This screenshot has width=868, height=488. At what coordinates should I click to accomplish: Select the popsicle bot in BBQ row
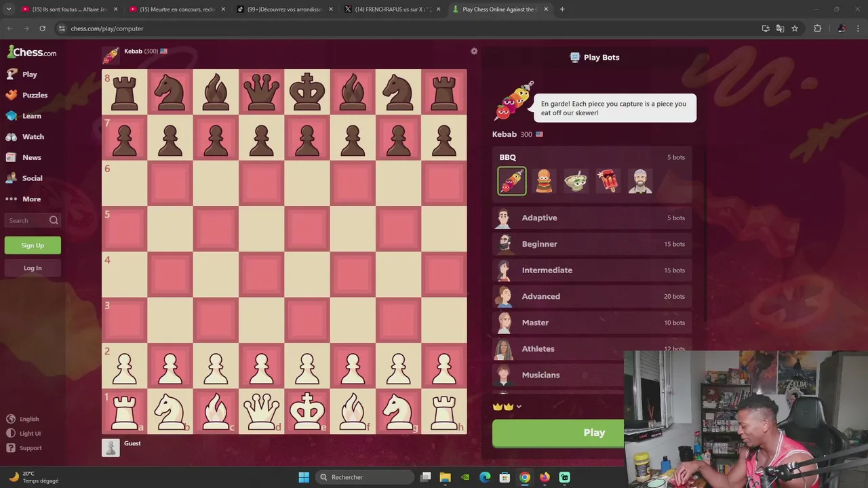click(608, 181)
